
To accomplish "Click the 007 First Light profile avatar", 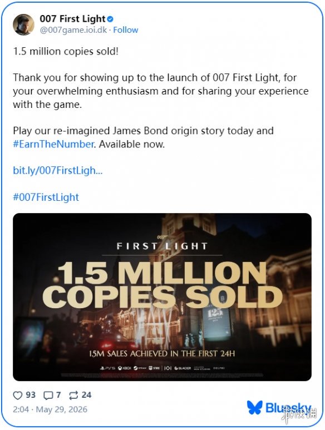I will pyautogui.click(x=23, y=24).
